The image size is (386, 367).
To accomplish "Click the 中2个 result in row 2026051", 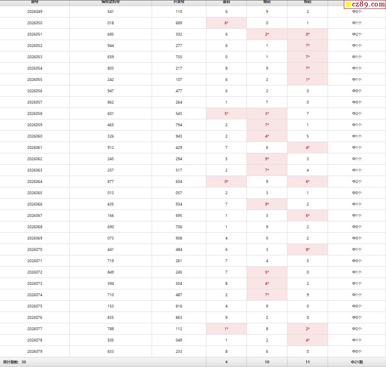I will (356, 34).
